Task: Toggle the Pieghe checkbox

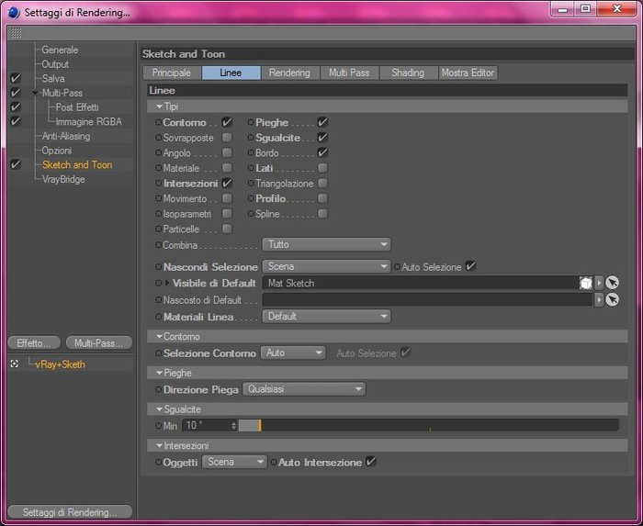Action: click(322, 122)
